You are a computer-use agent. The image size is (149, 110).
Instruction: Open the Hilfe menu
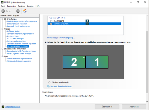coord(38,6)
